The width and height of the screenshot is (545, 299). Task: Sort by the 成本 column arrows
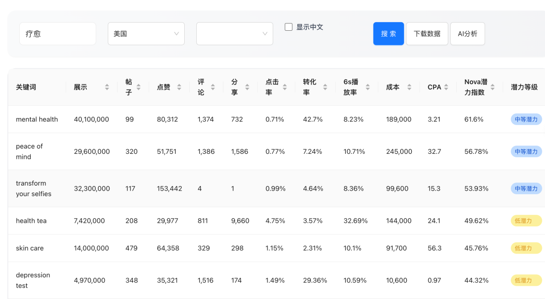click(409, 87)
